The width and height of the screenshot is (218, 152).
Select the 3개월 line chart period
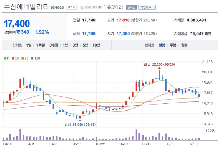(54, 45)
